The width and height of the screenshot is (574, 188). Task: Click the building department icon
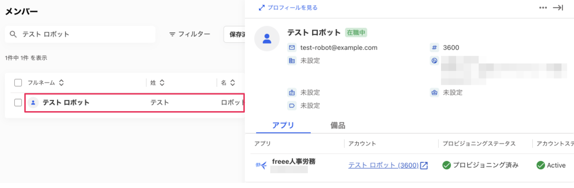click(292, 61)
